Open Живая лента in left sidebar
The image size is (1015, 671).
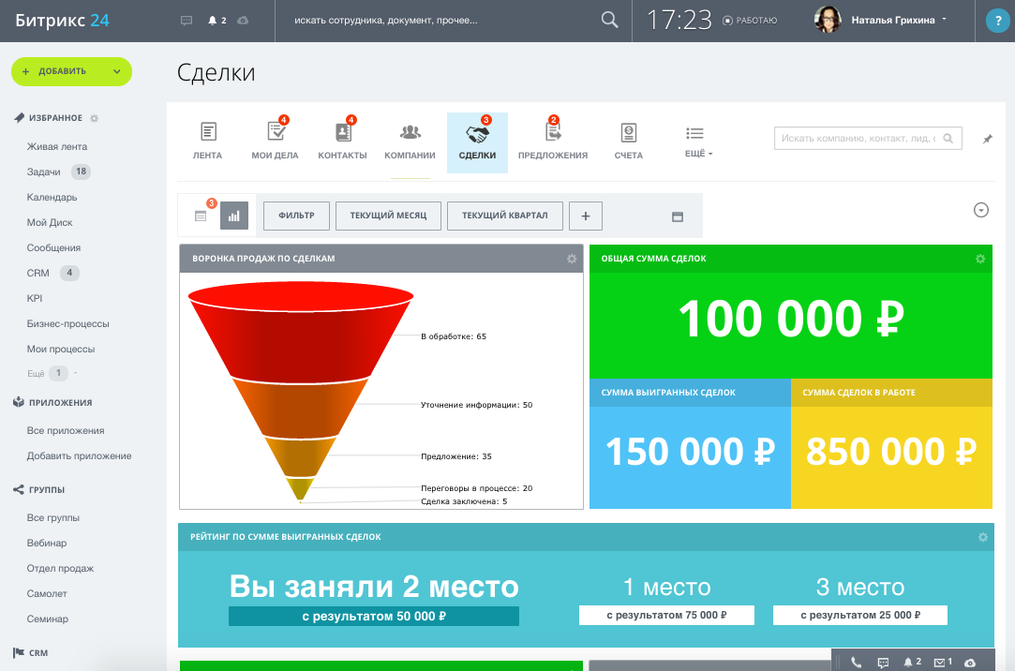coord(57,146)
